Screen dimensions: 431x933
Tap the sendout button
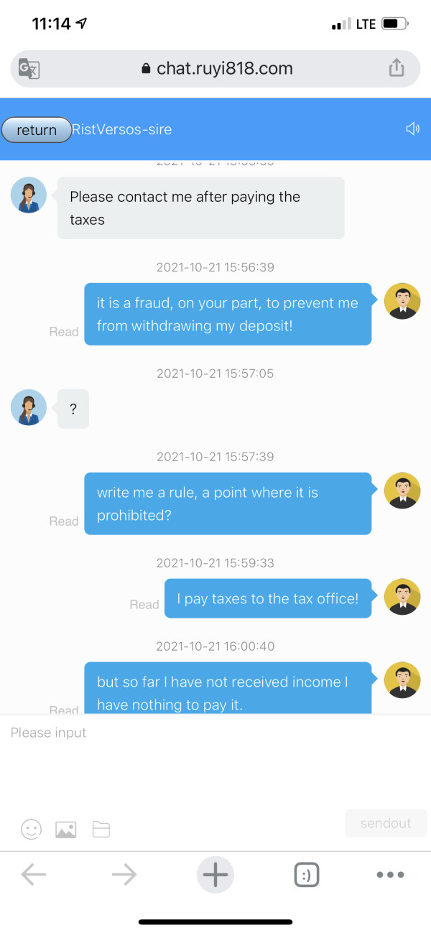point(386,823)
